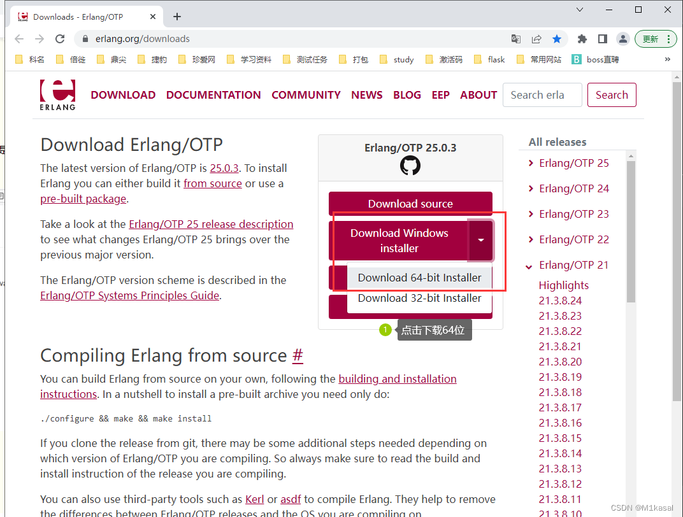Click the translate page icon in address bar

(x=515, y=39)
